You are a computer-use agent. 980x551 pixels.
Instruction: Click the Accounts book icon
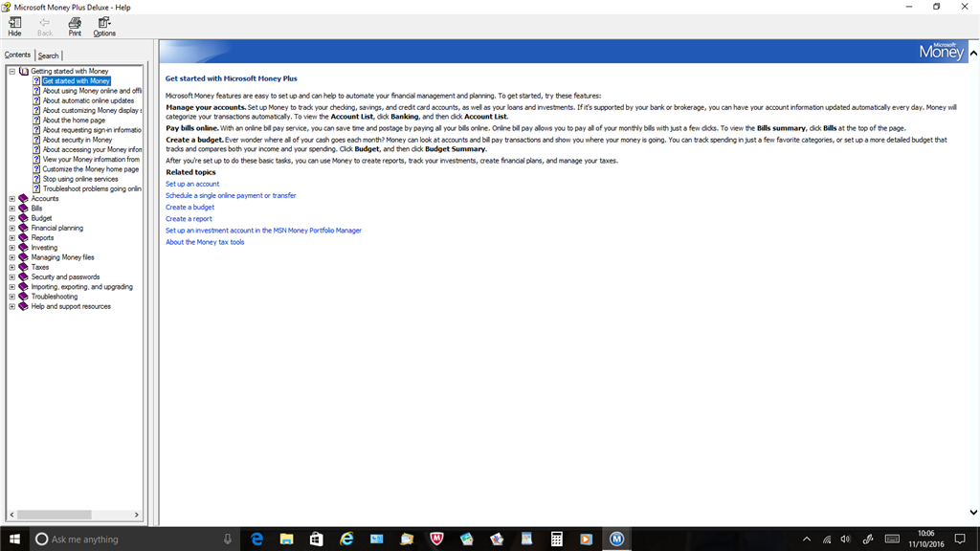pos(23,199)
